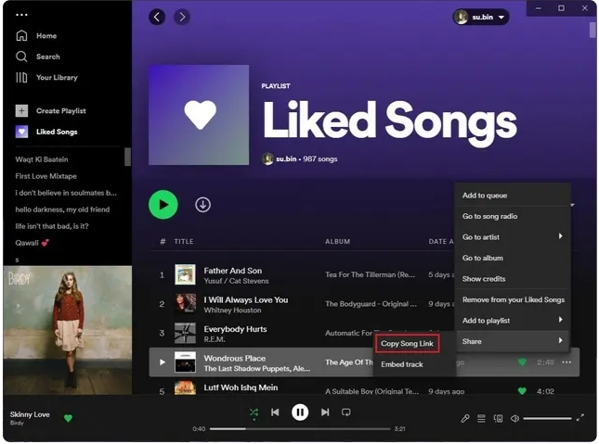Screen dimensions: 599x444
Task: Open life isn't that bad playlist
Action: [x=52, y=226]
